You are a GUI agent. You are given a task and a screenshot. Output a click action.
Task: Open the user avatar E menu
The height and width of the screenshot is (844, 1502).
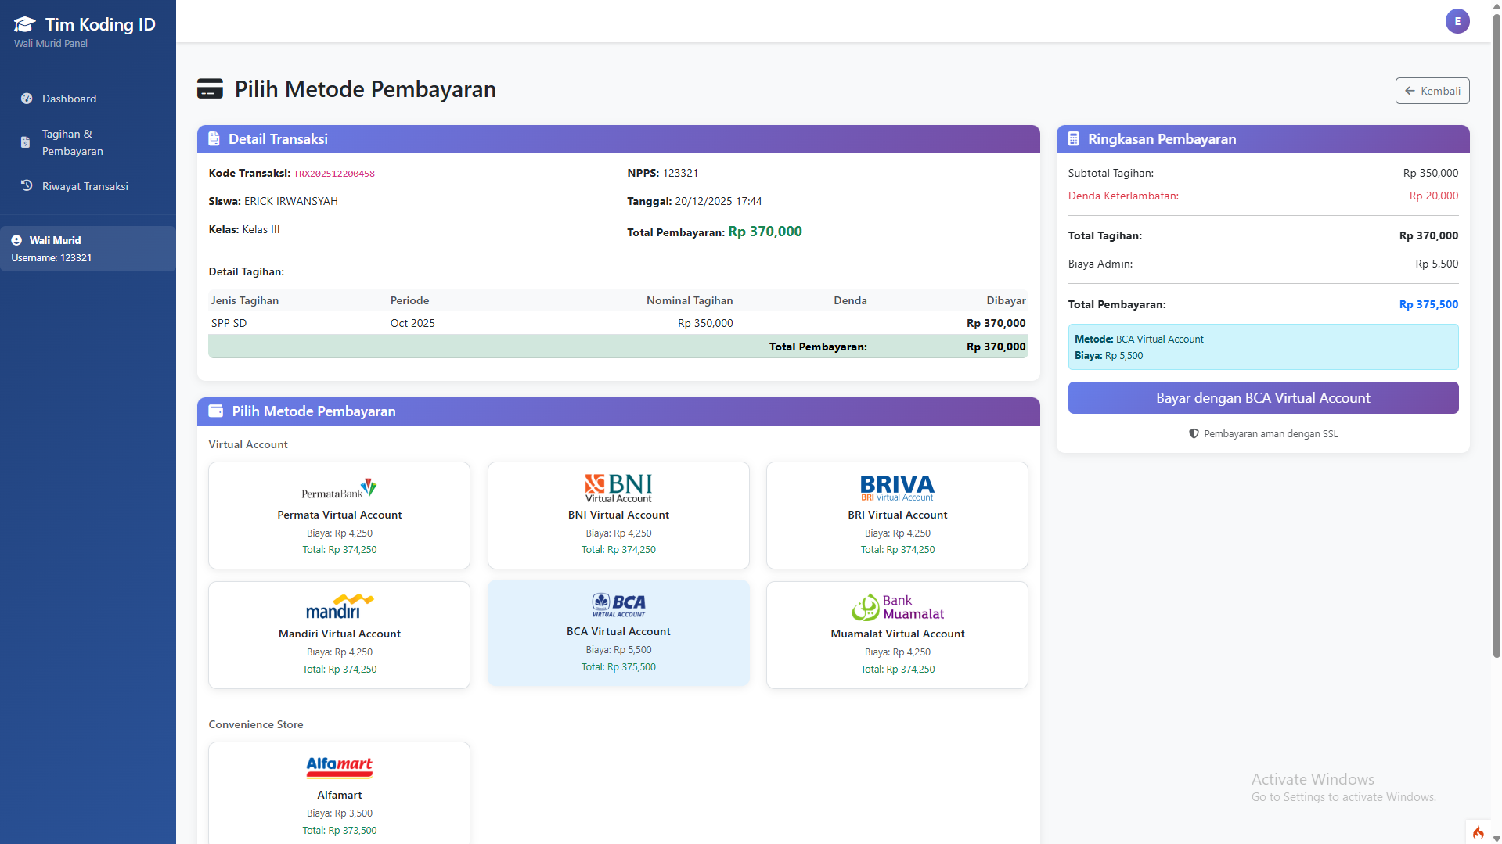click(1457, 21)
